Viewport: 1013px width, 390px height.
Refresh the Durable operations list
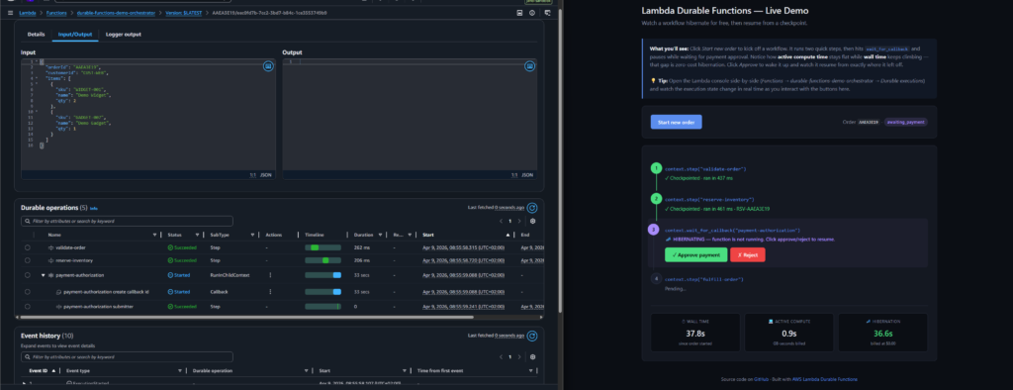(531, 208)
